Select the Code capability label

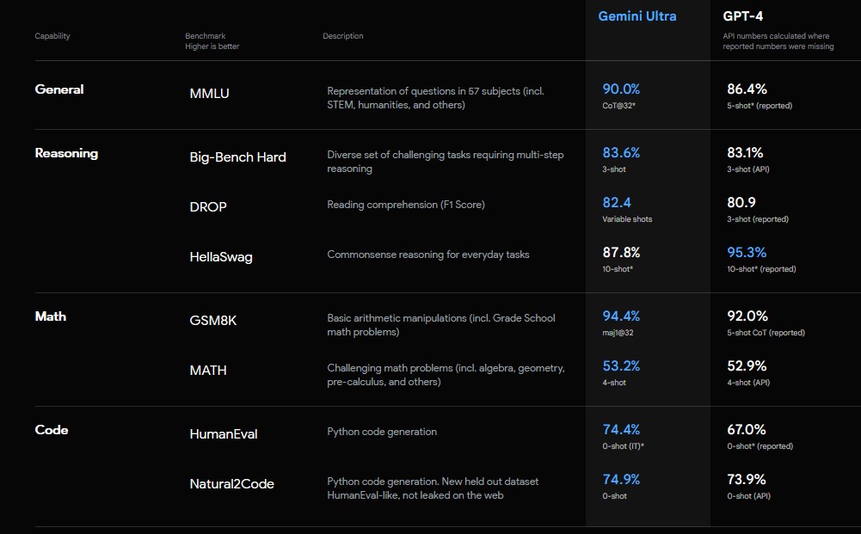click(52, 430)
